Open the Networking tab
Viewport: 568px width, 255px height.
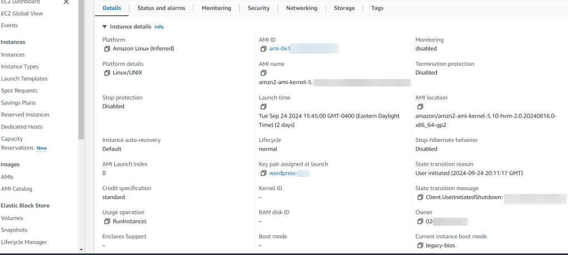(301, 8)
